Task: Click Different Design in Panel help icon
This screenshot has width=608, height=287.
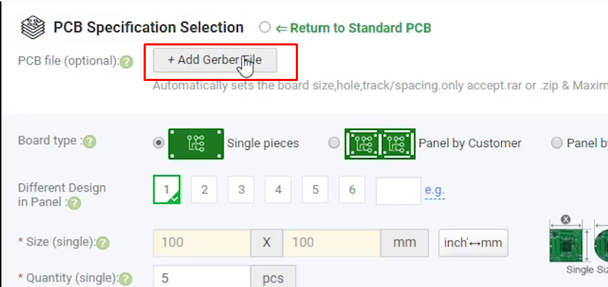Action: 74,204
